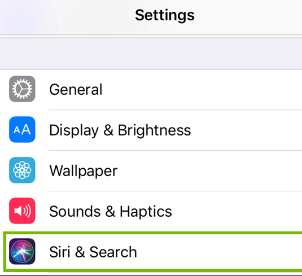302x276 pixels.
Task: Click the Settings title header
Action: [165, 15]
